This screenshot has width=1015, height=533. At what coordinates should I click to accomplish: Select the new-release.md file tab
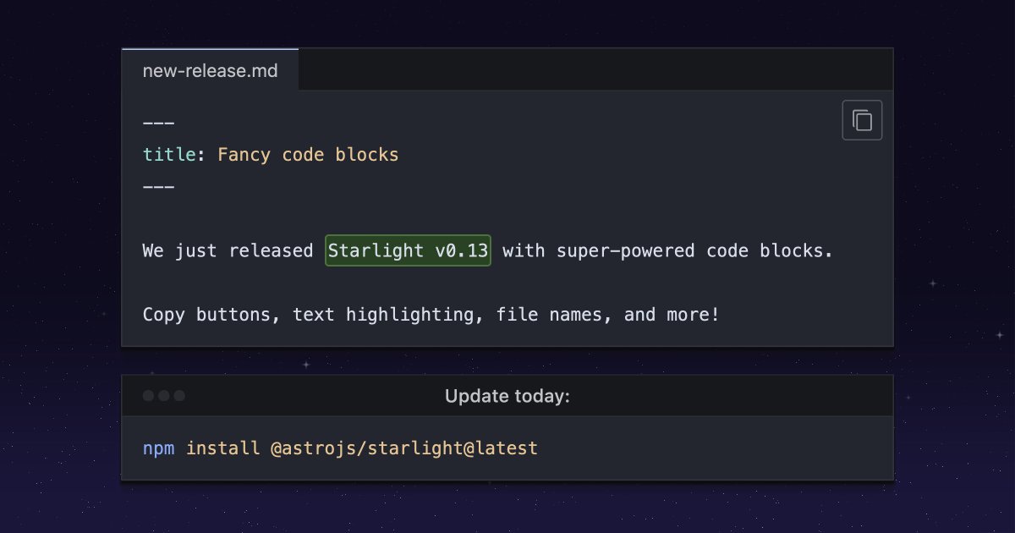[x=210, y=70]
